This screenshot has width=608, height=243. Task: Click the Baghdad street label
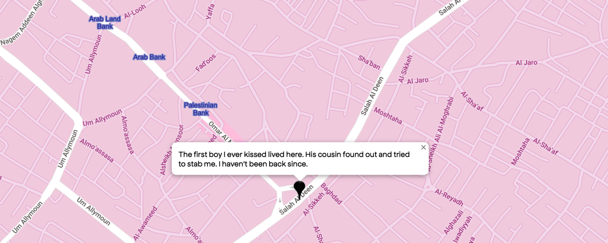pos(331,194)
